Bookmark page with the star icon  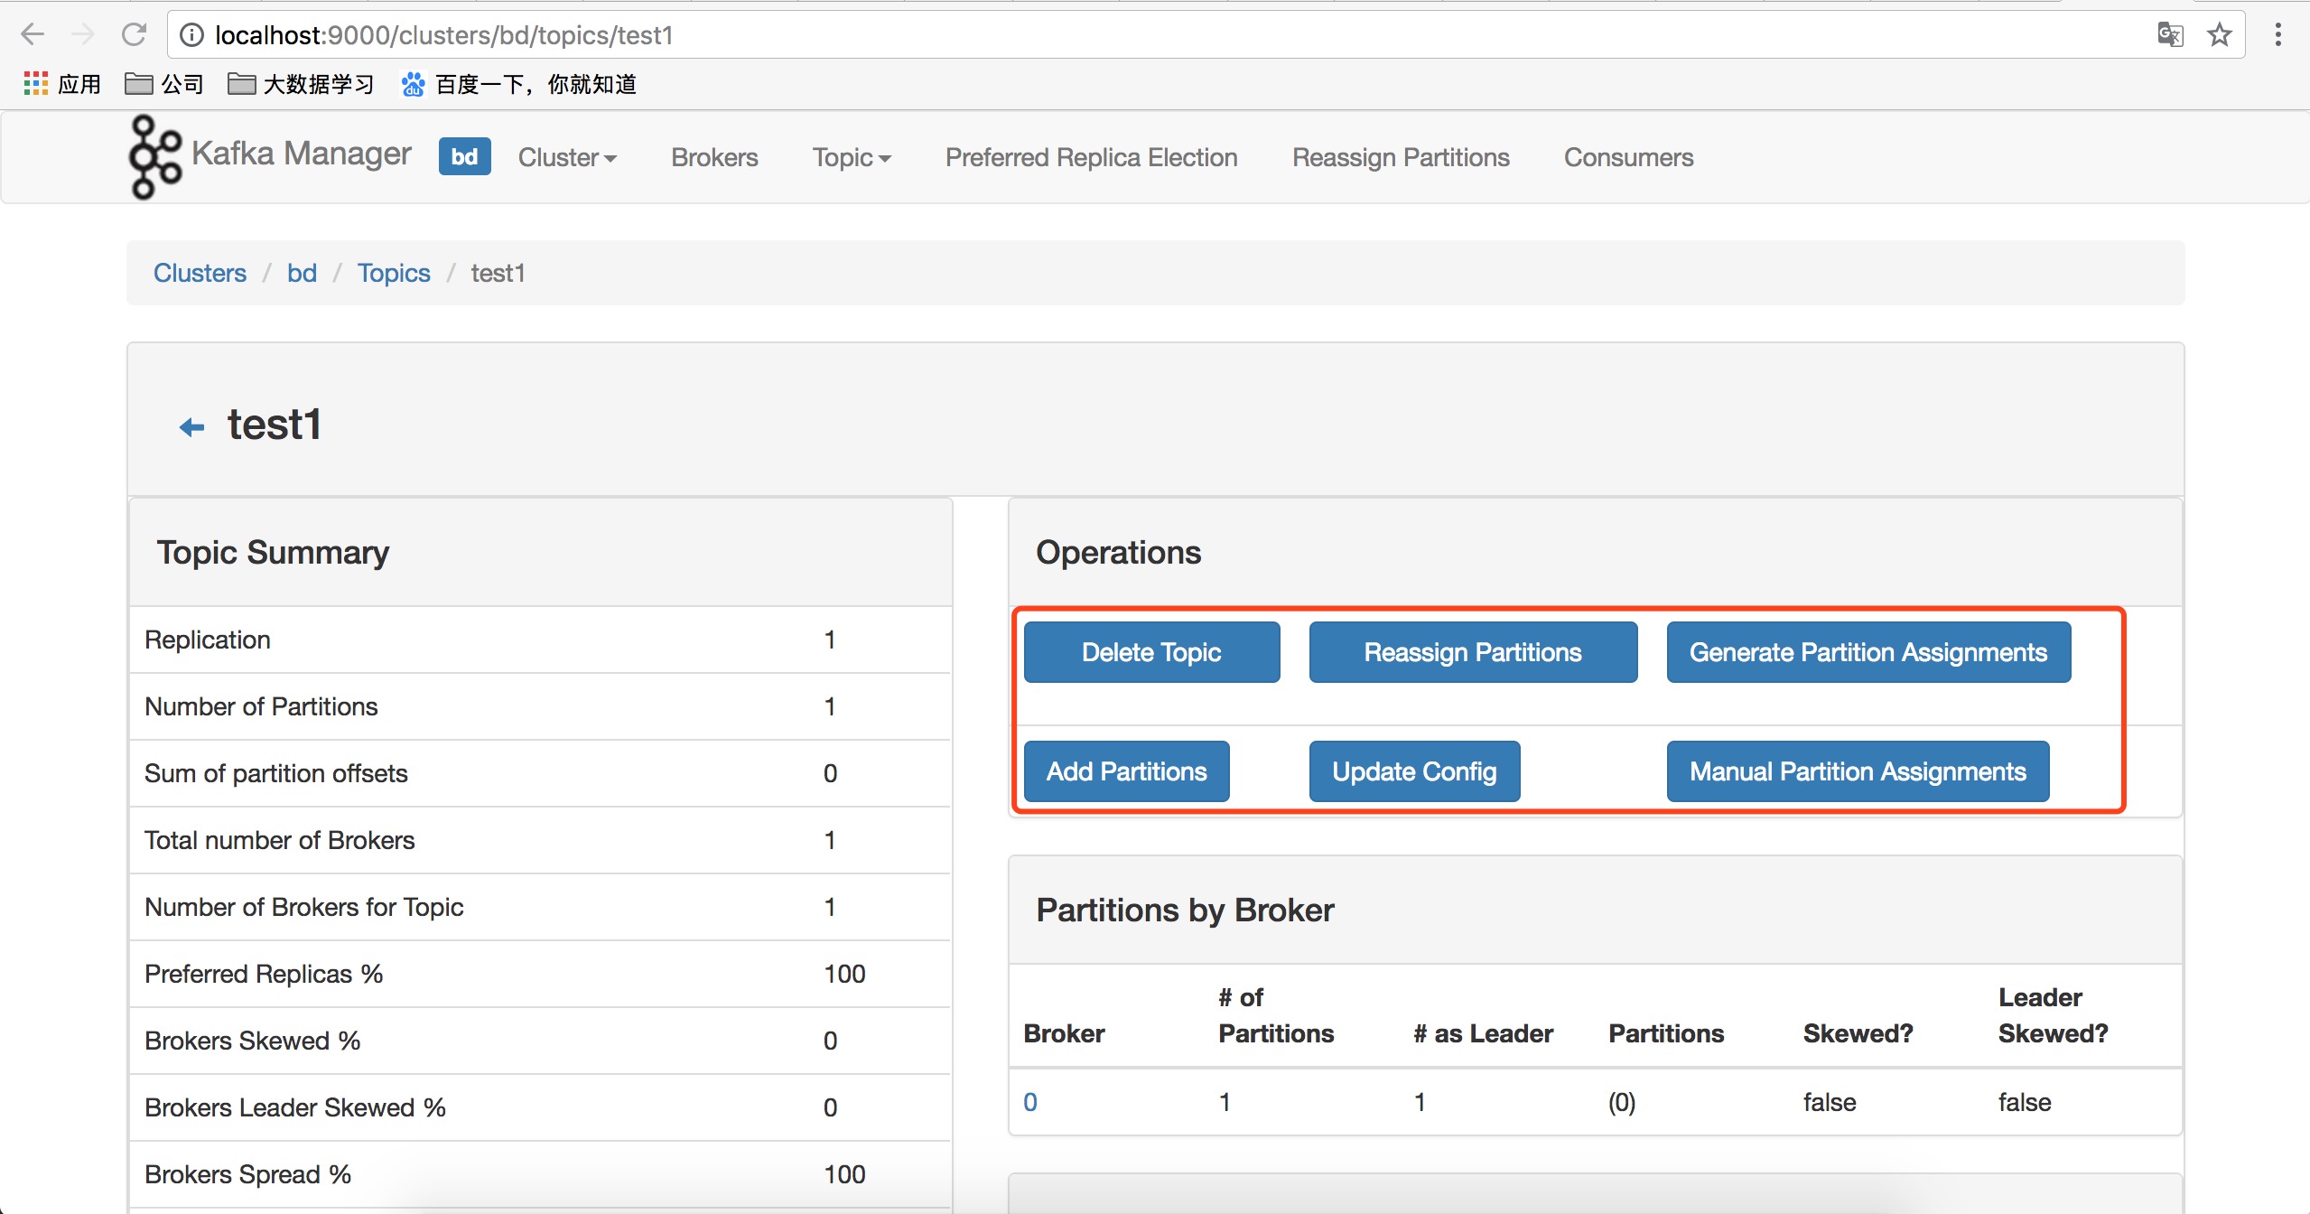click(2219, 35)
